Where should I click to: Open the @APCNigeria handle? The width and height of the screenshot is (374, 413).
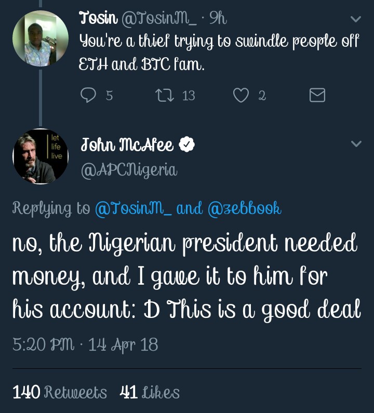pos(129,169)
